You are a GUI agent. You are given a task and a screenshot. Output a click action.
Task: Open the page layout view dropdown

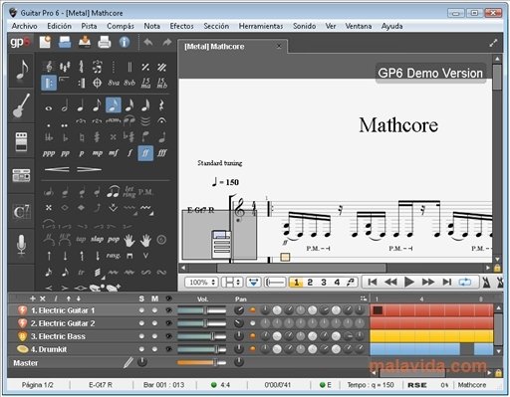coord(232,283)
